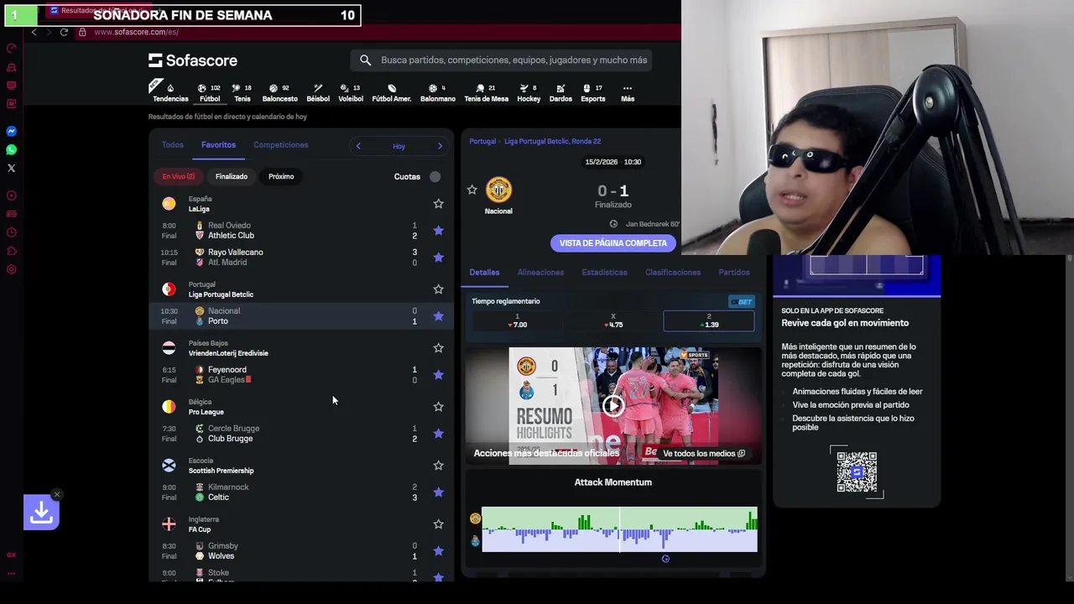This screenshot has height=604, width=1074.
Task: Unfavorite the Nacional vs Porto match
Action: click(x=438, y=316)
